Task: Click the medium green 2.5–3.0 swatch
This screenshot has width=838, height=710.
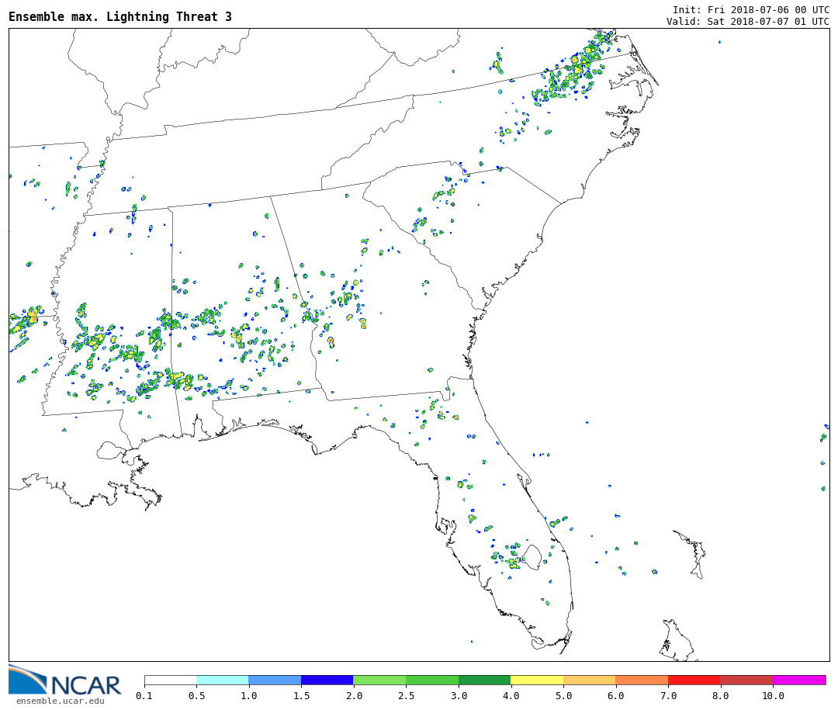Action: click(431, 680)
